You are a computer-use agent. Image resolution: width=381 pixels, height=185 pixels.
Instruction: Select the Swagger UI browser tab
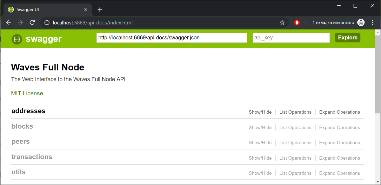click(x=44, y=10)
